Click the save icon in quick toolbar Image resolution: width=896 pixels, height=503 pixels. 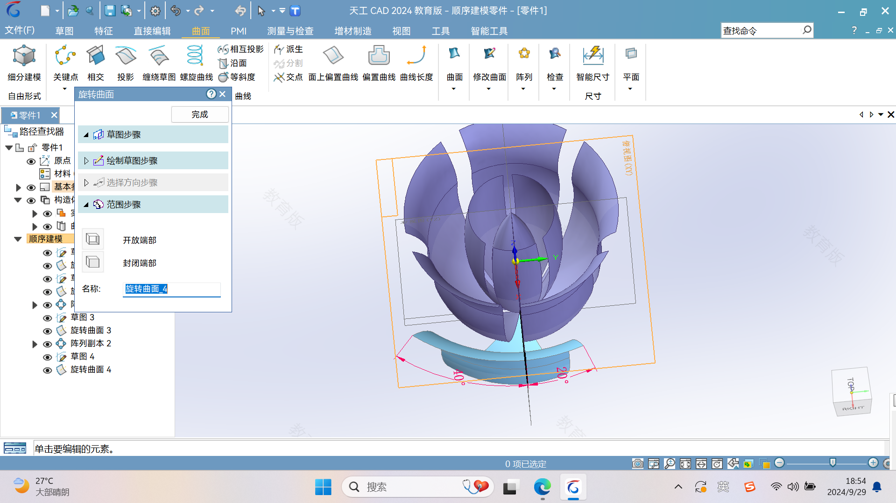110,11
